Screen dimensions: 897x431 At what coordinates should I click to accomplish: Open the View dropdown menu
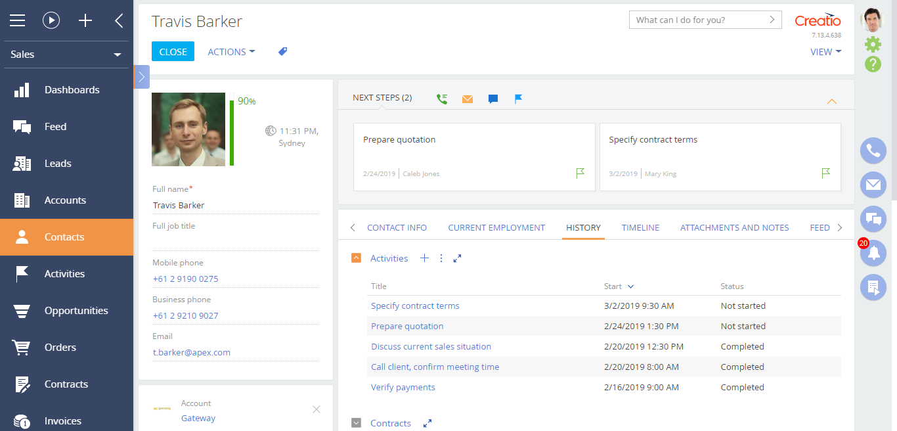coord(825,52)
